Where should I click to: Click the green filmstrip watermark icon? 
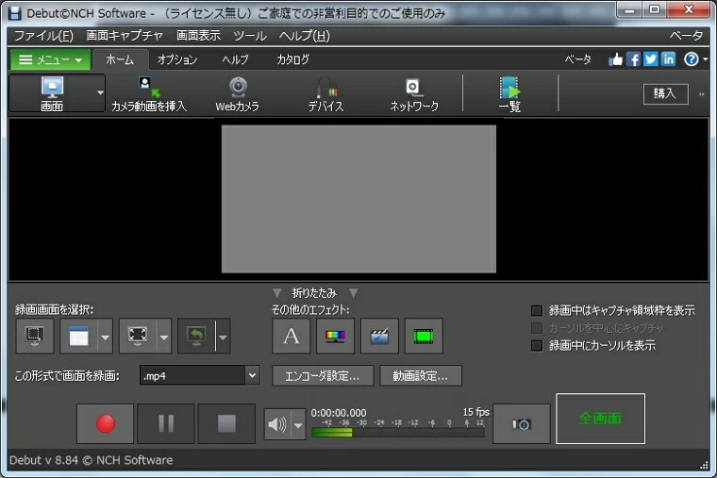[424, 336]
